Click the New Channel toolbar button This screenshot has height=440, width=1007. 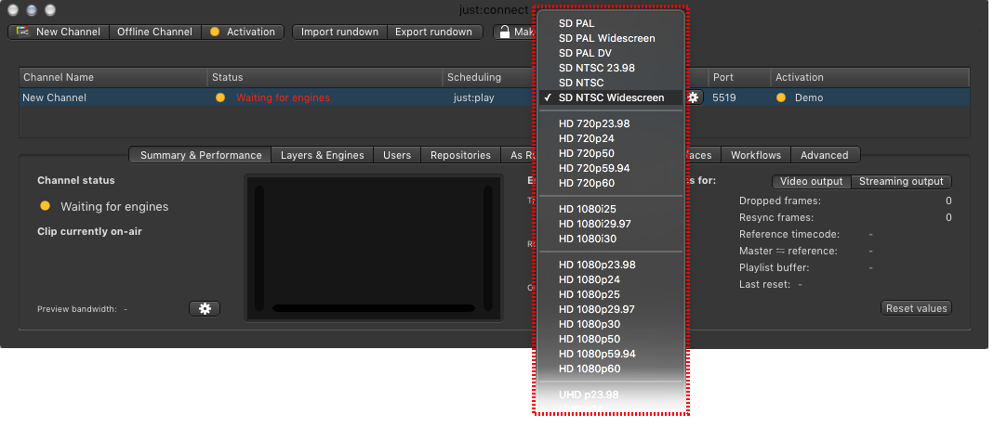click(60, 32)
